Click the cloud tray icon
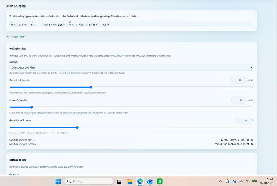The width and height of the screenshot is (277, 186). [234, 181]
